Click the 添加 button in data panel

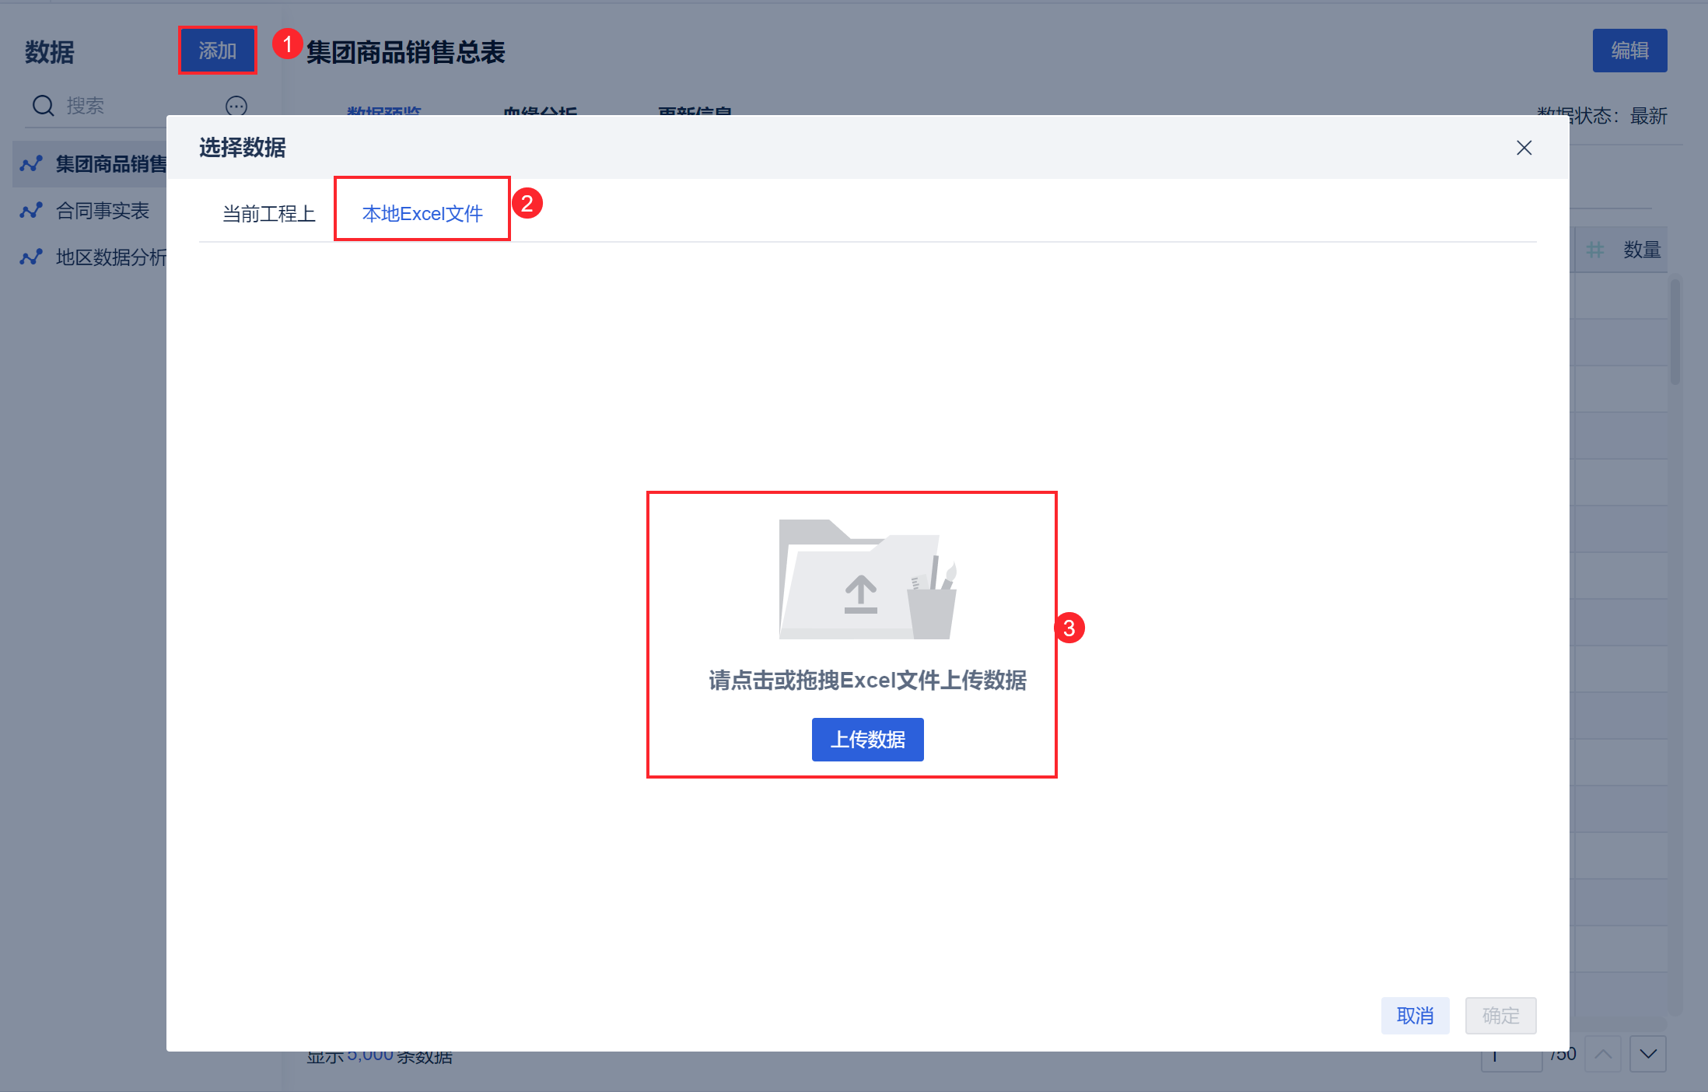pos(217,51)
